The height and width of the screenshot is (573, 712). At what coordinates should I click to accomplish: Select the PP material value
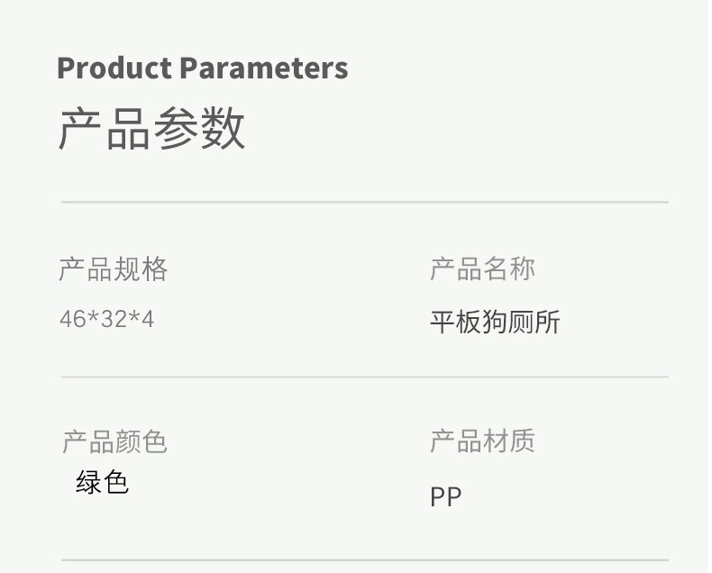(x=445, y=496)
